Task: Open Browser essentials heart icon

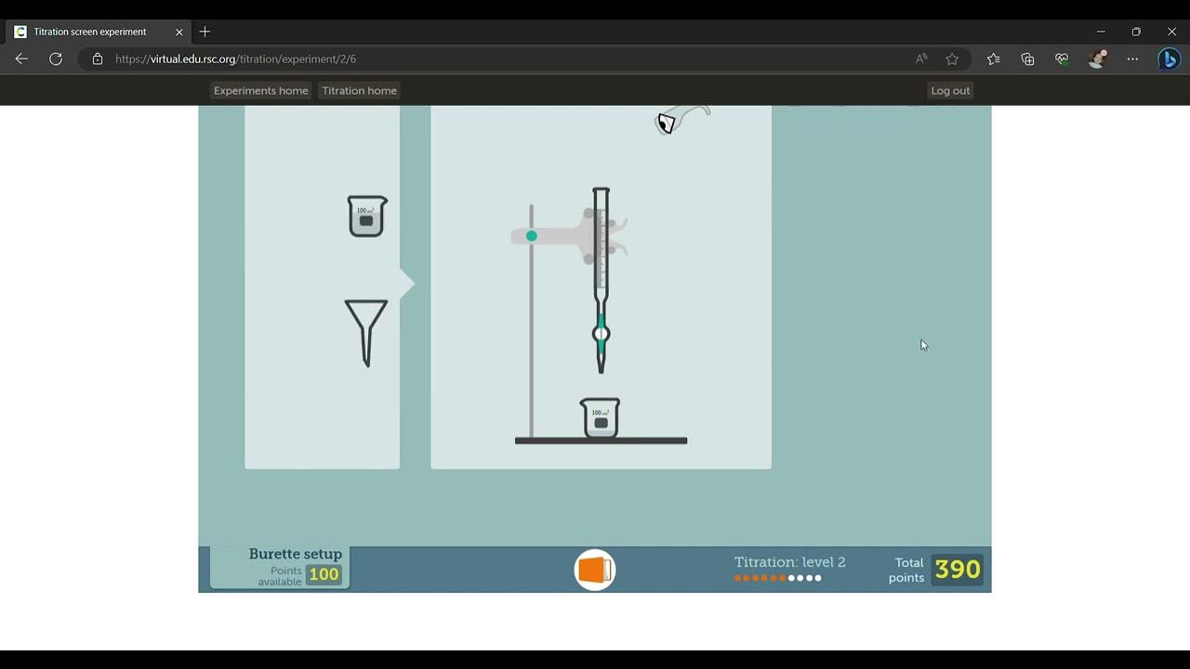Action: [1062, 59]
